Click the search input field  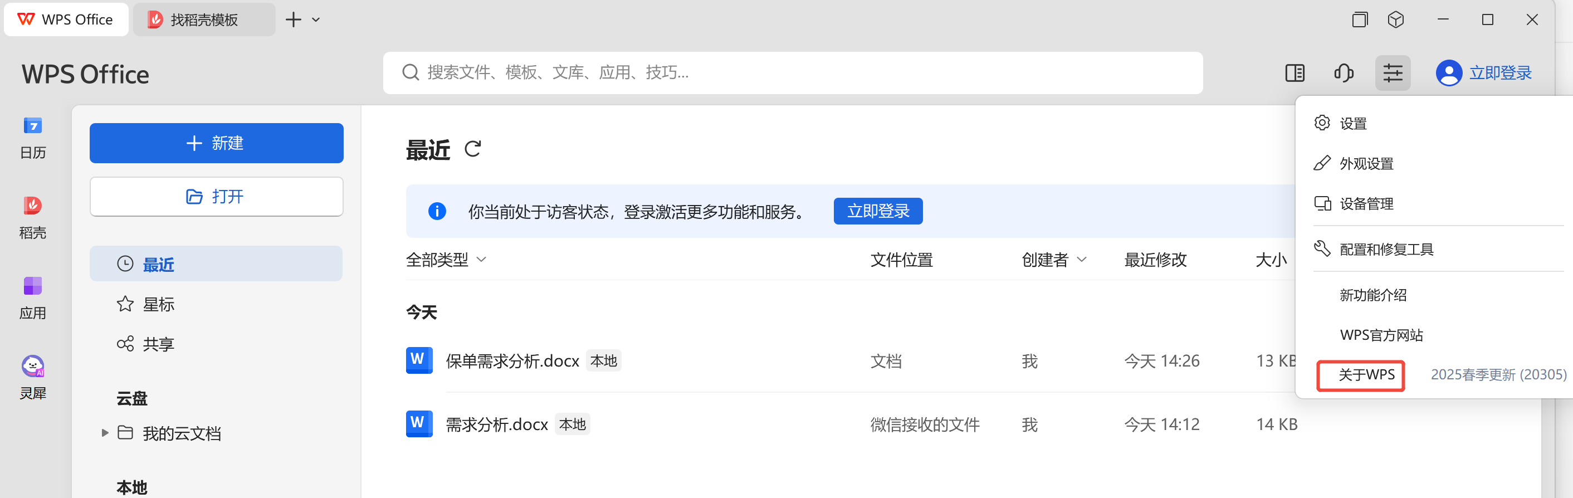click(793, 73)
